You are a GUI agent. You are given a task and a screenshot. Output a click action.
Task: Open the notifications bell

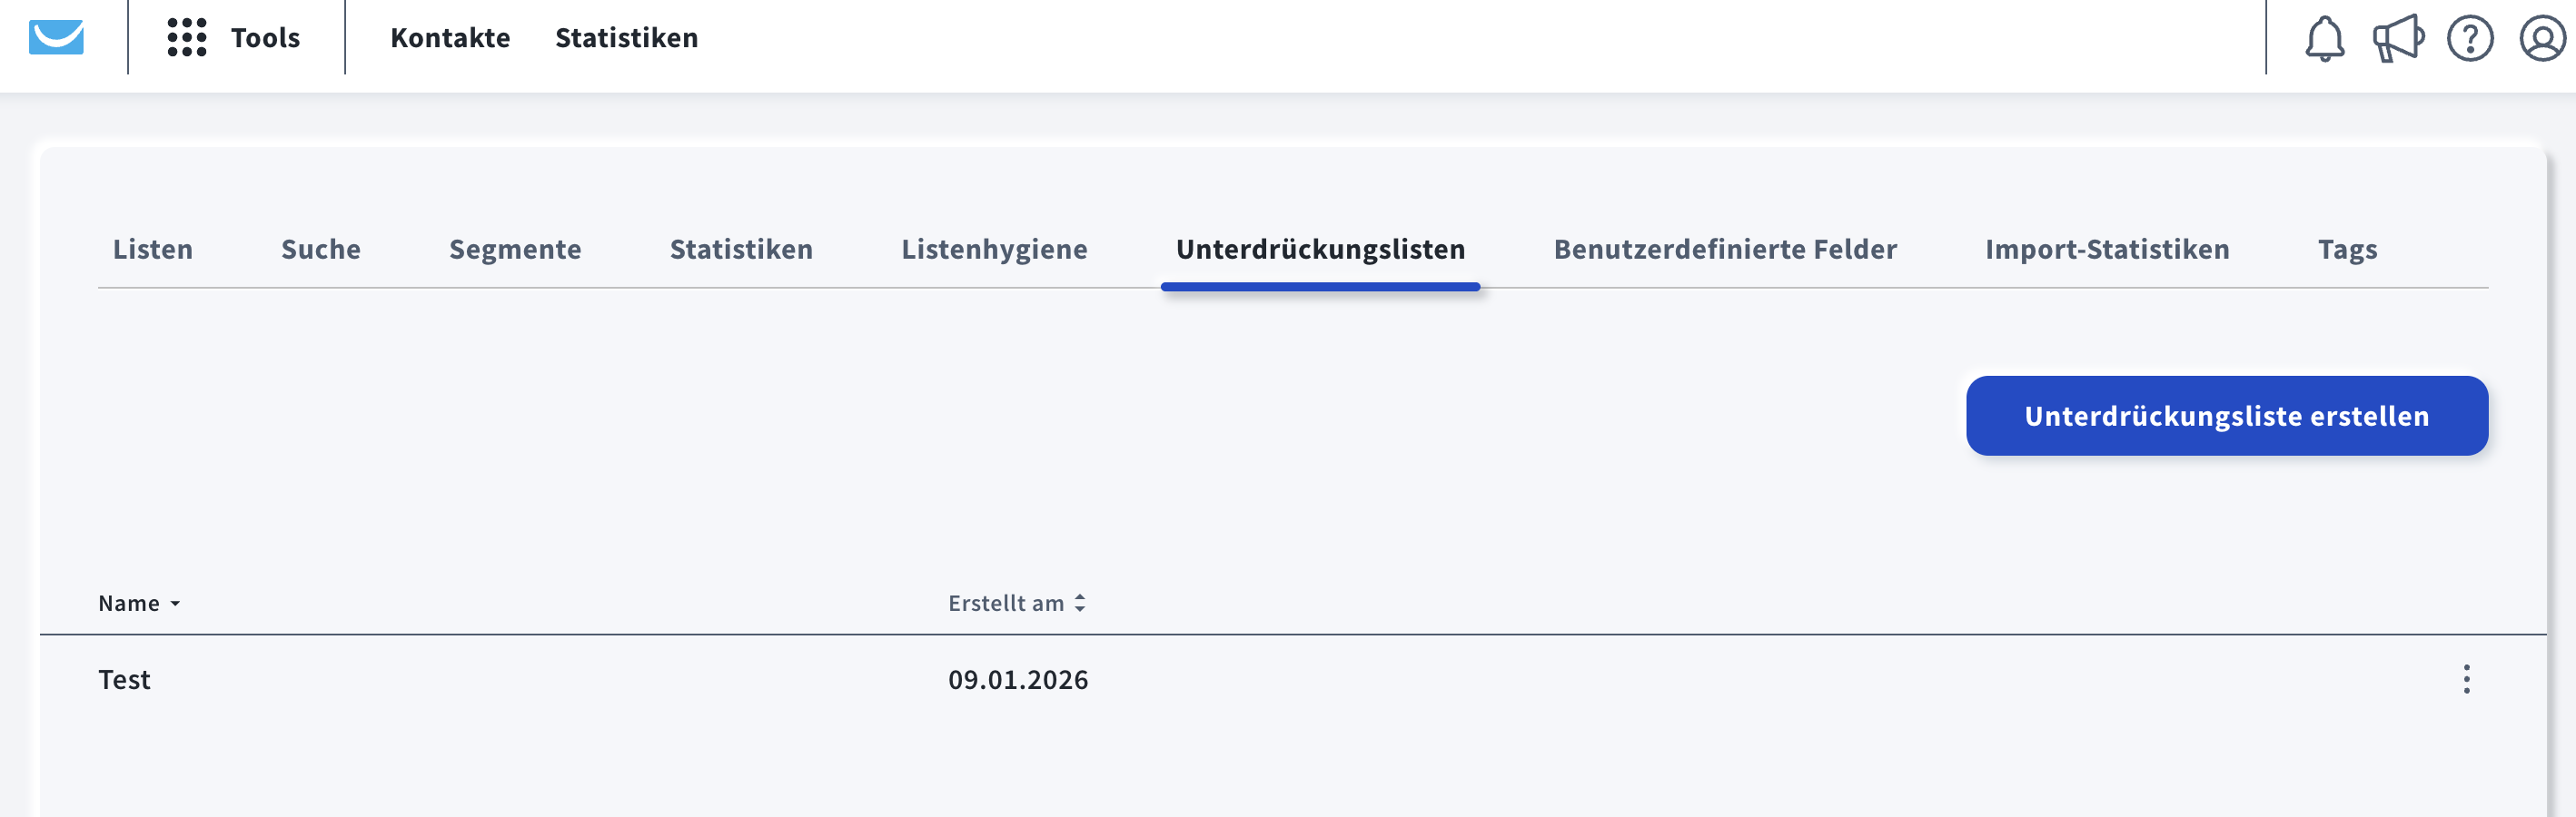2324,39
